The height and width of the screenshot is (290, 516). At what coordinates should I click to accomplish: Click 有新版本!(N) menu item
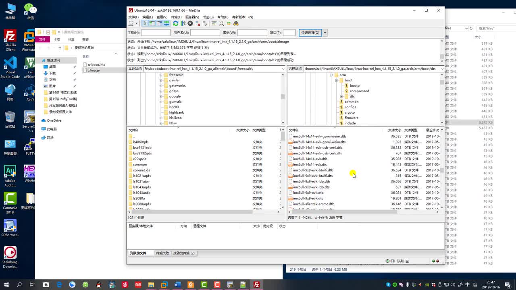click(x=243, y=17)
